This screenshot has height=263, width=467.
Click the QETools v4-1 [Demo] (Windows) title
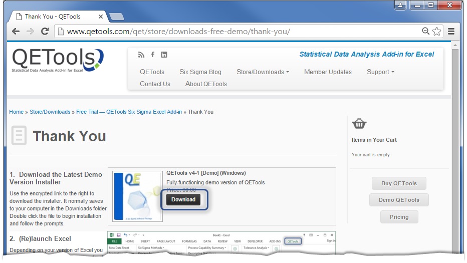point(206,173)
